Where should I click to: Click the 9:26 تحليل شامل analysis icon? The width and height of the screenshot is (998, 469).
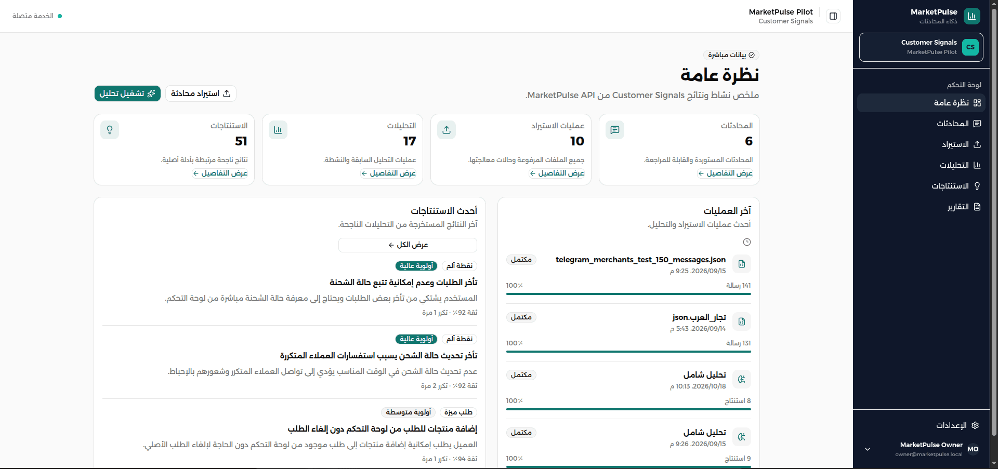click(x=742, y=437)
